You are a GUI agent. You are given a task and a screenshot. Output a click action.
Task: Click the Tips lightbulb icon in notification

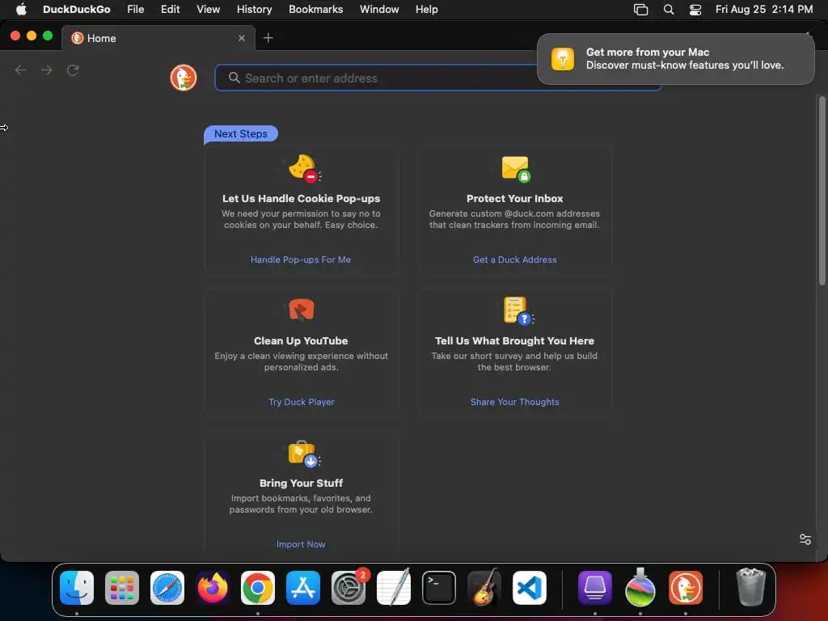[x=563, y=58]
